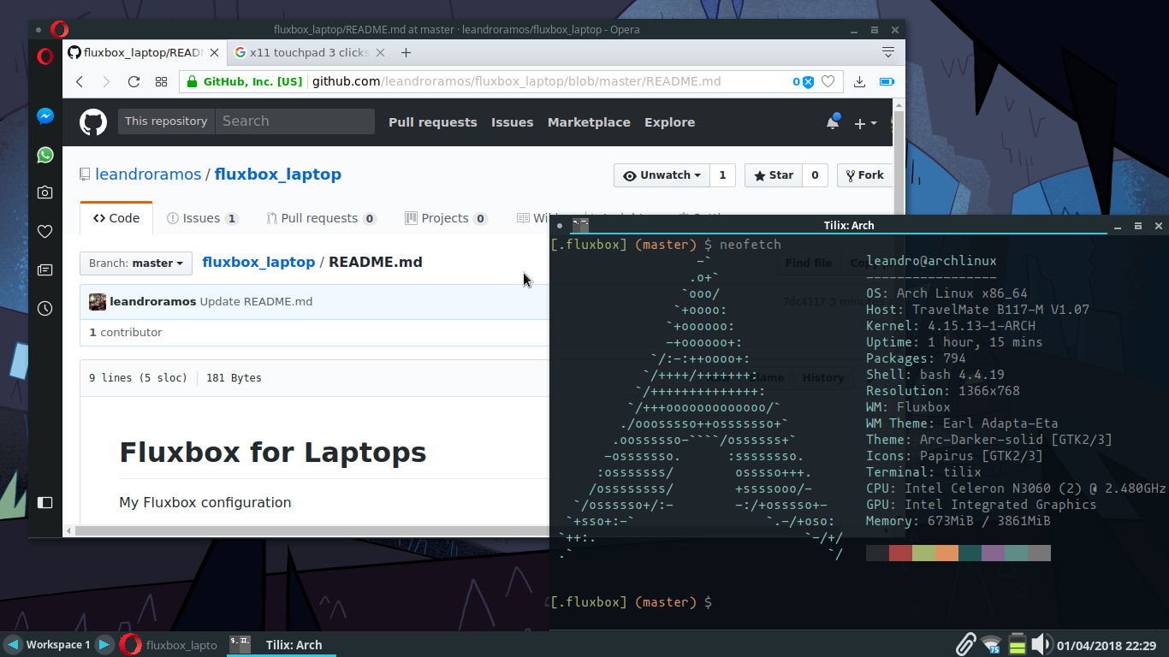
Task: Open Opera's tab menu icon
Action: click(x=888, y=52)
